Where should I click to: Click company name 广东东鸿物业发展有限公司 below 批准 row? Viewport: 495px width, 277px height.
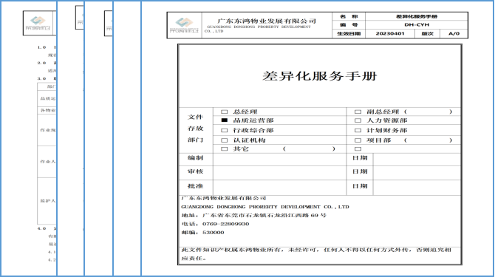pos(224,198)
